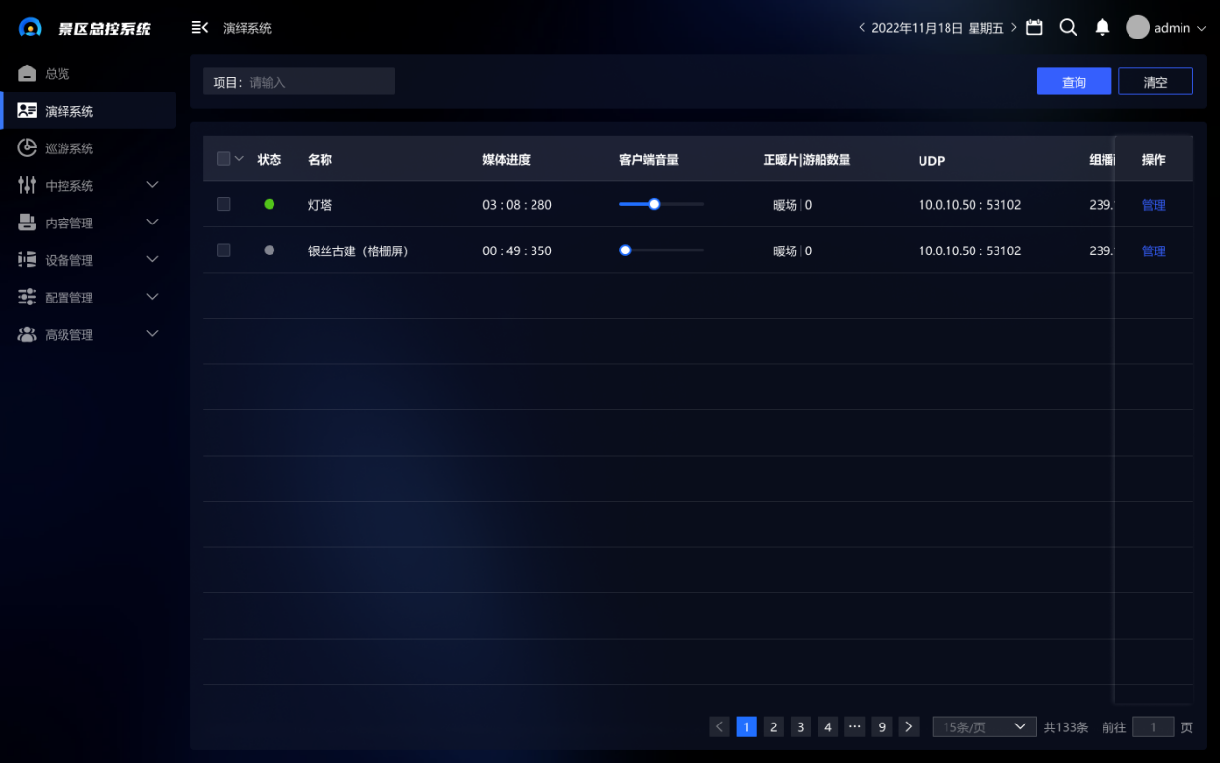Click the 项目 search input field

coord(318,82)
